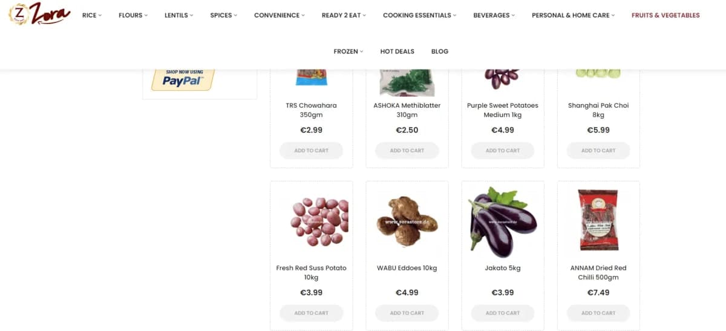Select Fruits & Vegetables category

pos(665,15)
